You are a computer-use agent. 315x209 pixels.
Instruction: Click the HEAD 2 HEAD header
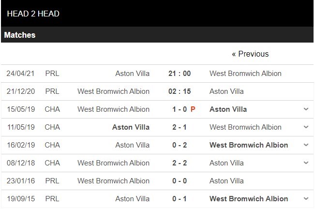[x=33, y=14]
